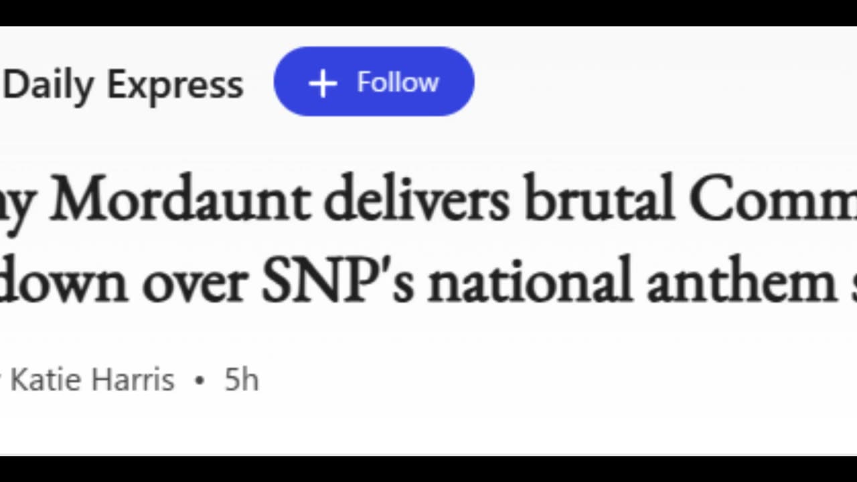Click the bullet separator before 5h
The image size is (857, 482).
[199, 380]
